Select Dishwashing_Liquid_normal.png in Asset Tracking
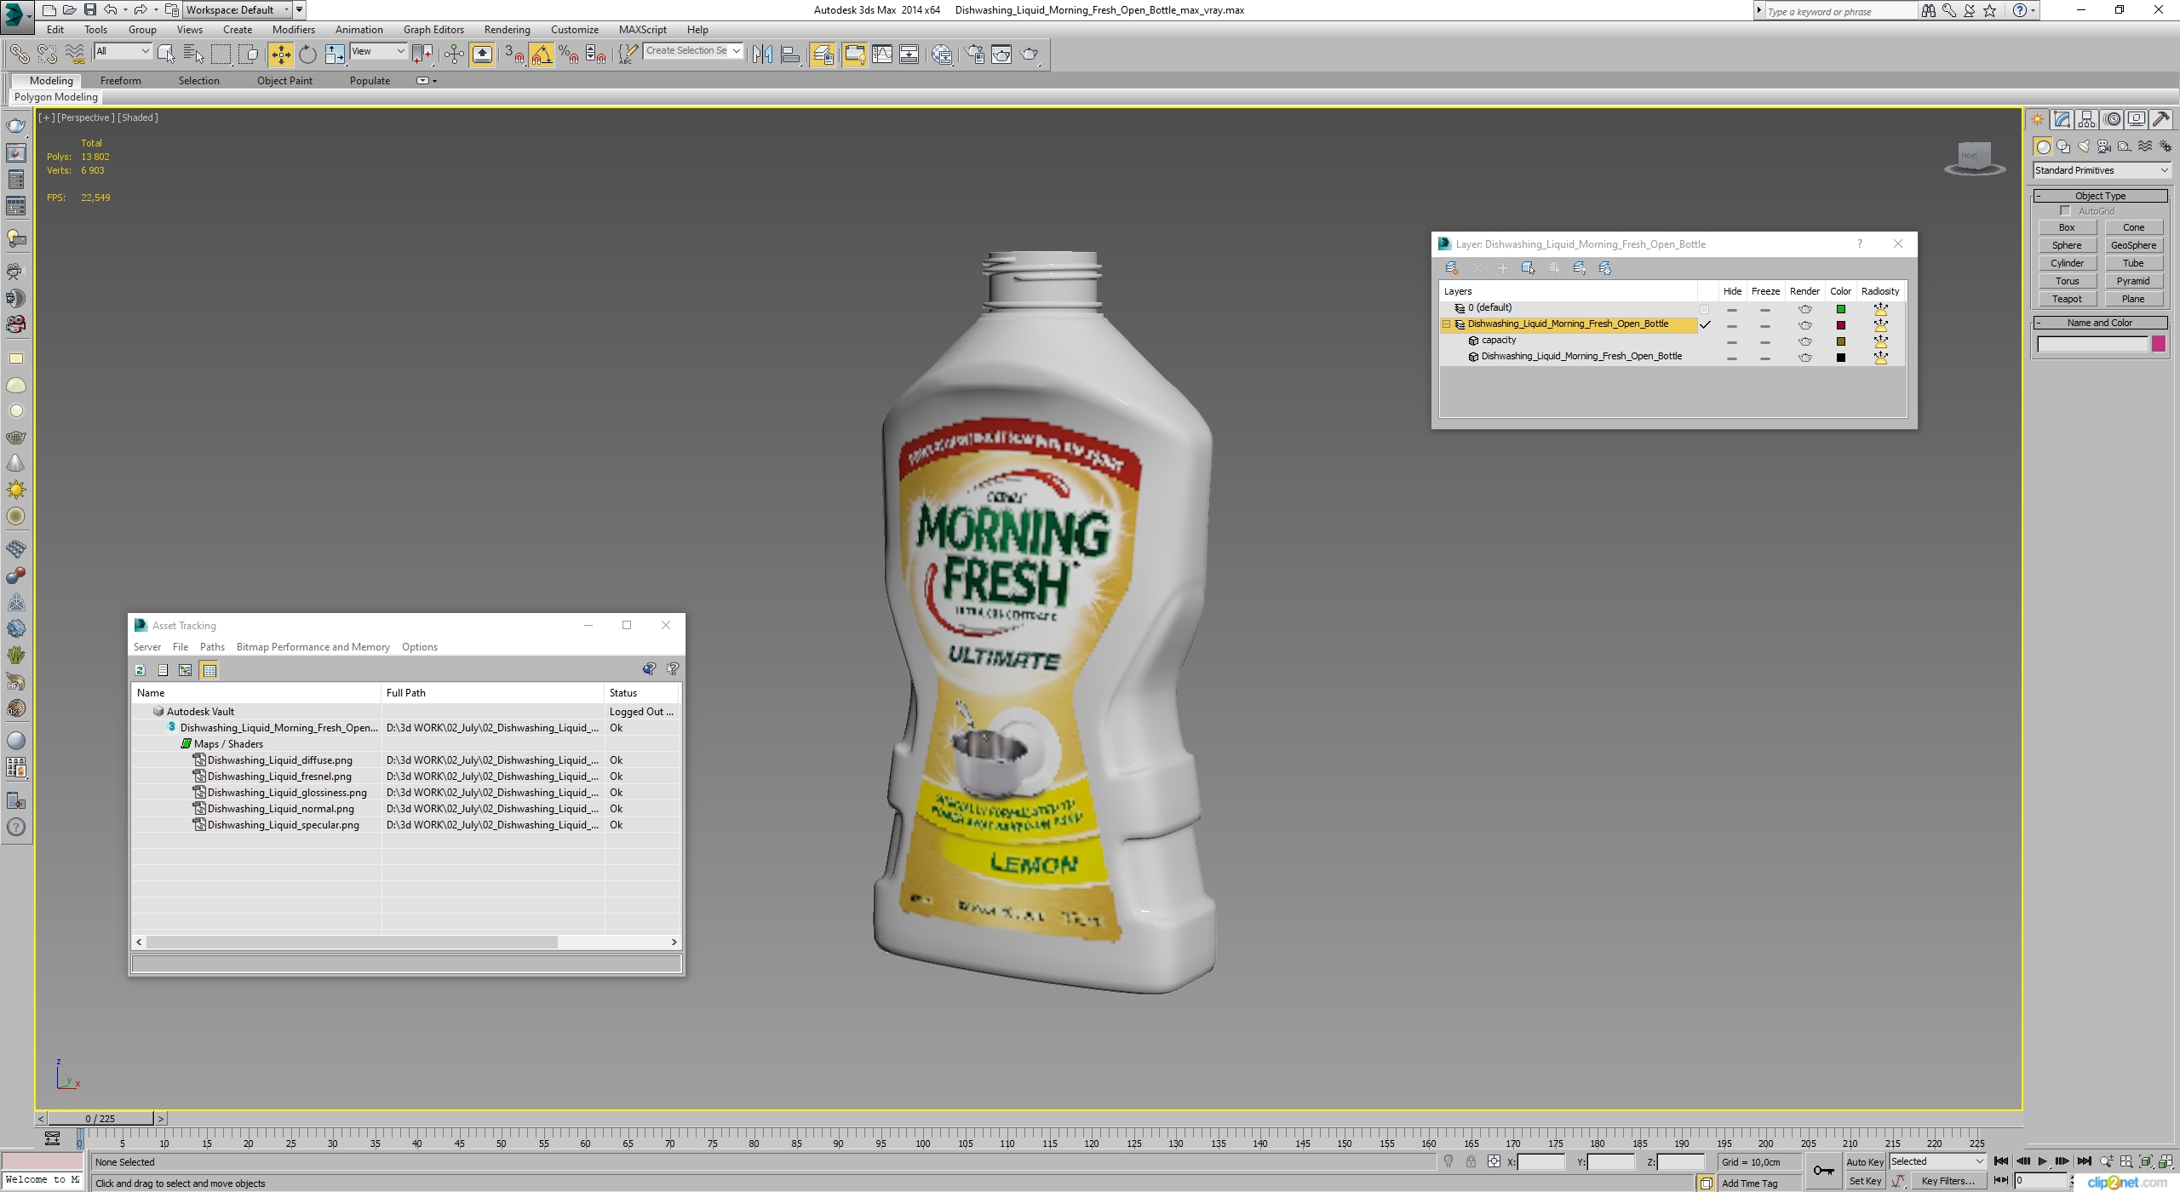This screenshot has width=2180, height=1192. (x=280, y=809)
